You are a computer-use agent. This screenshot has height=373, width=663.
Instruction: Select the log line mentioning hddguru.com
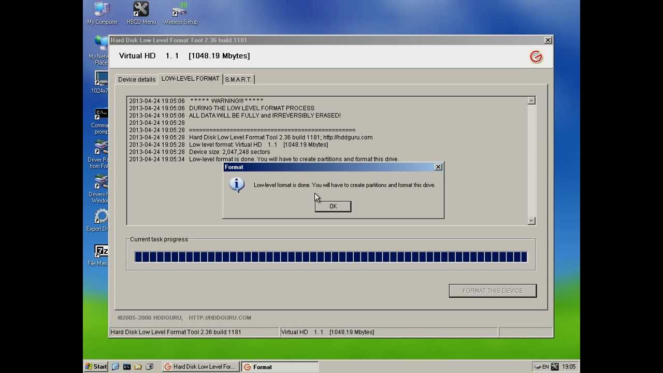(251, 137)
